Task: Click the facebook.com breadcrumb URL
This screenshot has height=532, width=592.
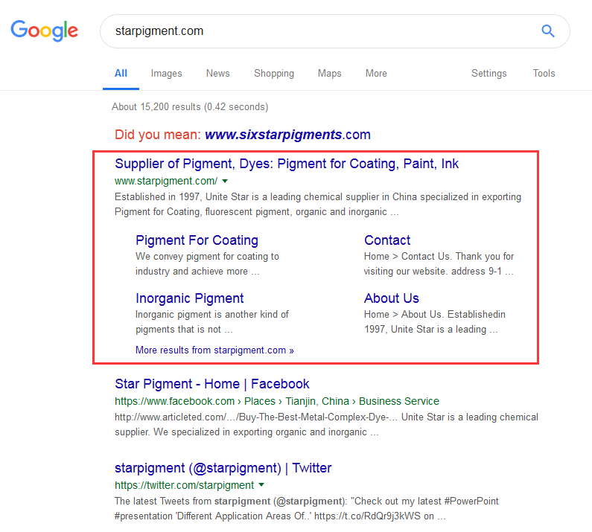Action: click(277, 401)
